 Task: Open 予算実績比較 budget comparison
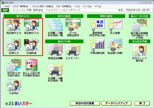tap(97, 46)
